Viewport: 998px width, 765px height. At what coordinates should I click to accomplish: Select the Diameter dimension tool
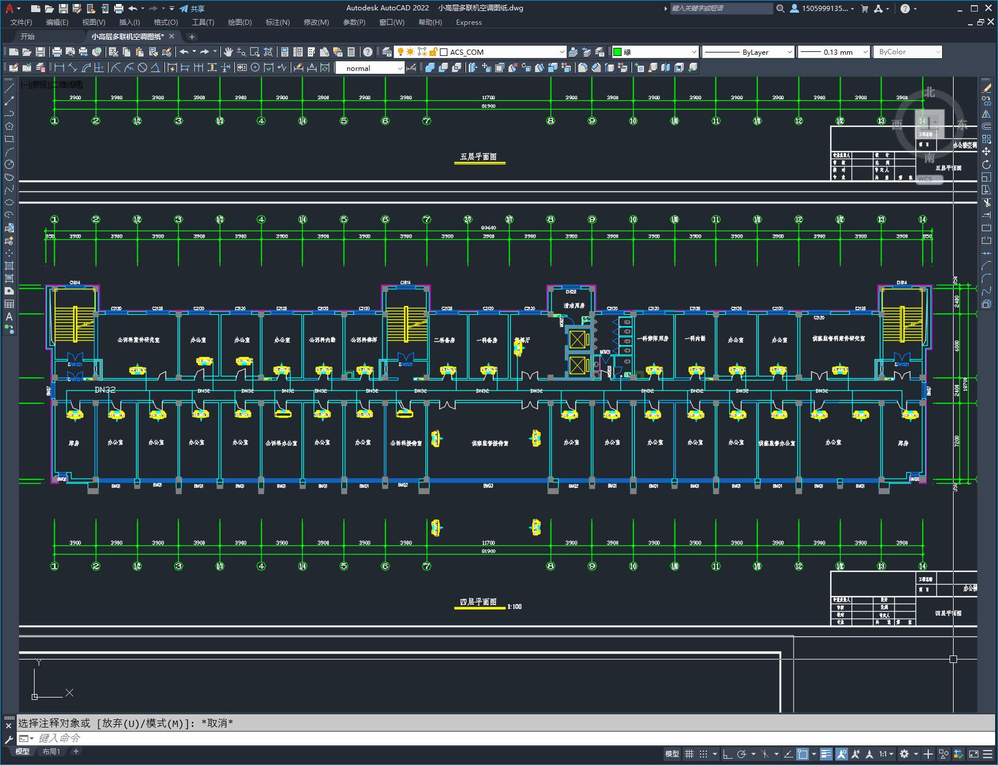(142, 68)
